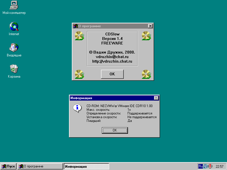Select the Internet desktop icon
The height and width of the screenshot is (170, 227).
tap(14, 27)
